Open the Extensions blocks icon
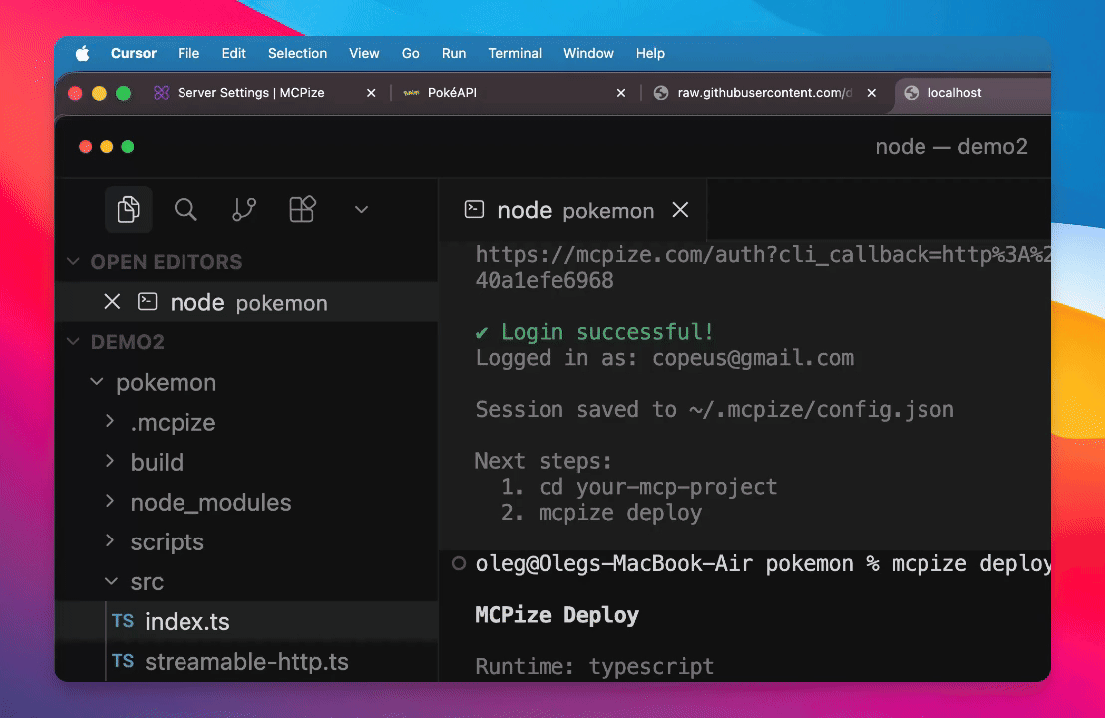This screenshot has width=1105, height=718. (302, 209)
